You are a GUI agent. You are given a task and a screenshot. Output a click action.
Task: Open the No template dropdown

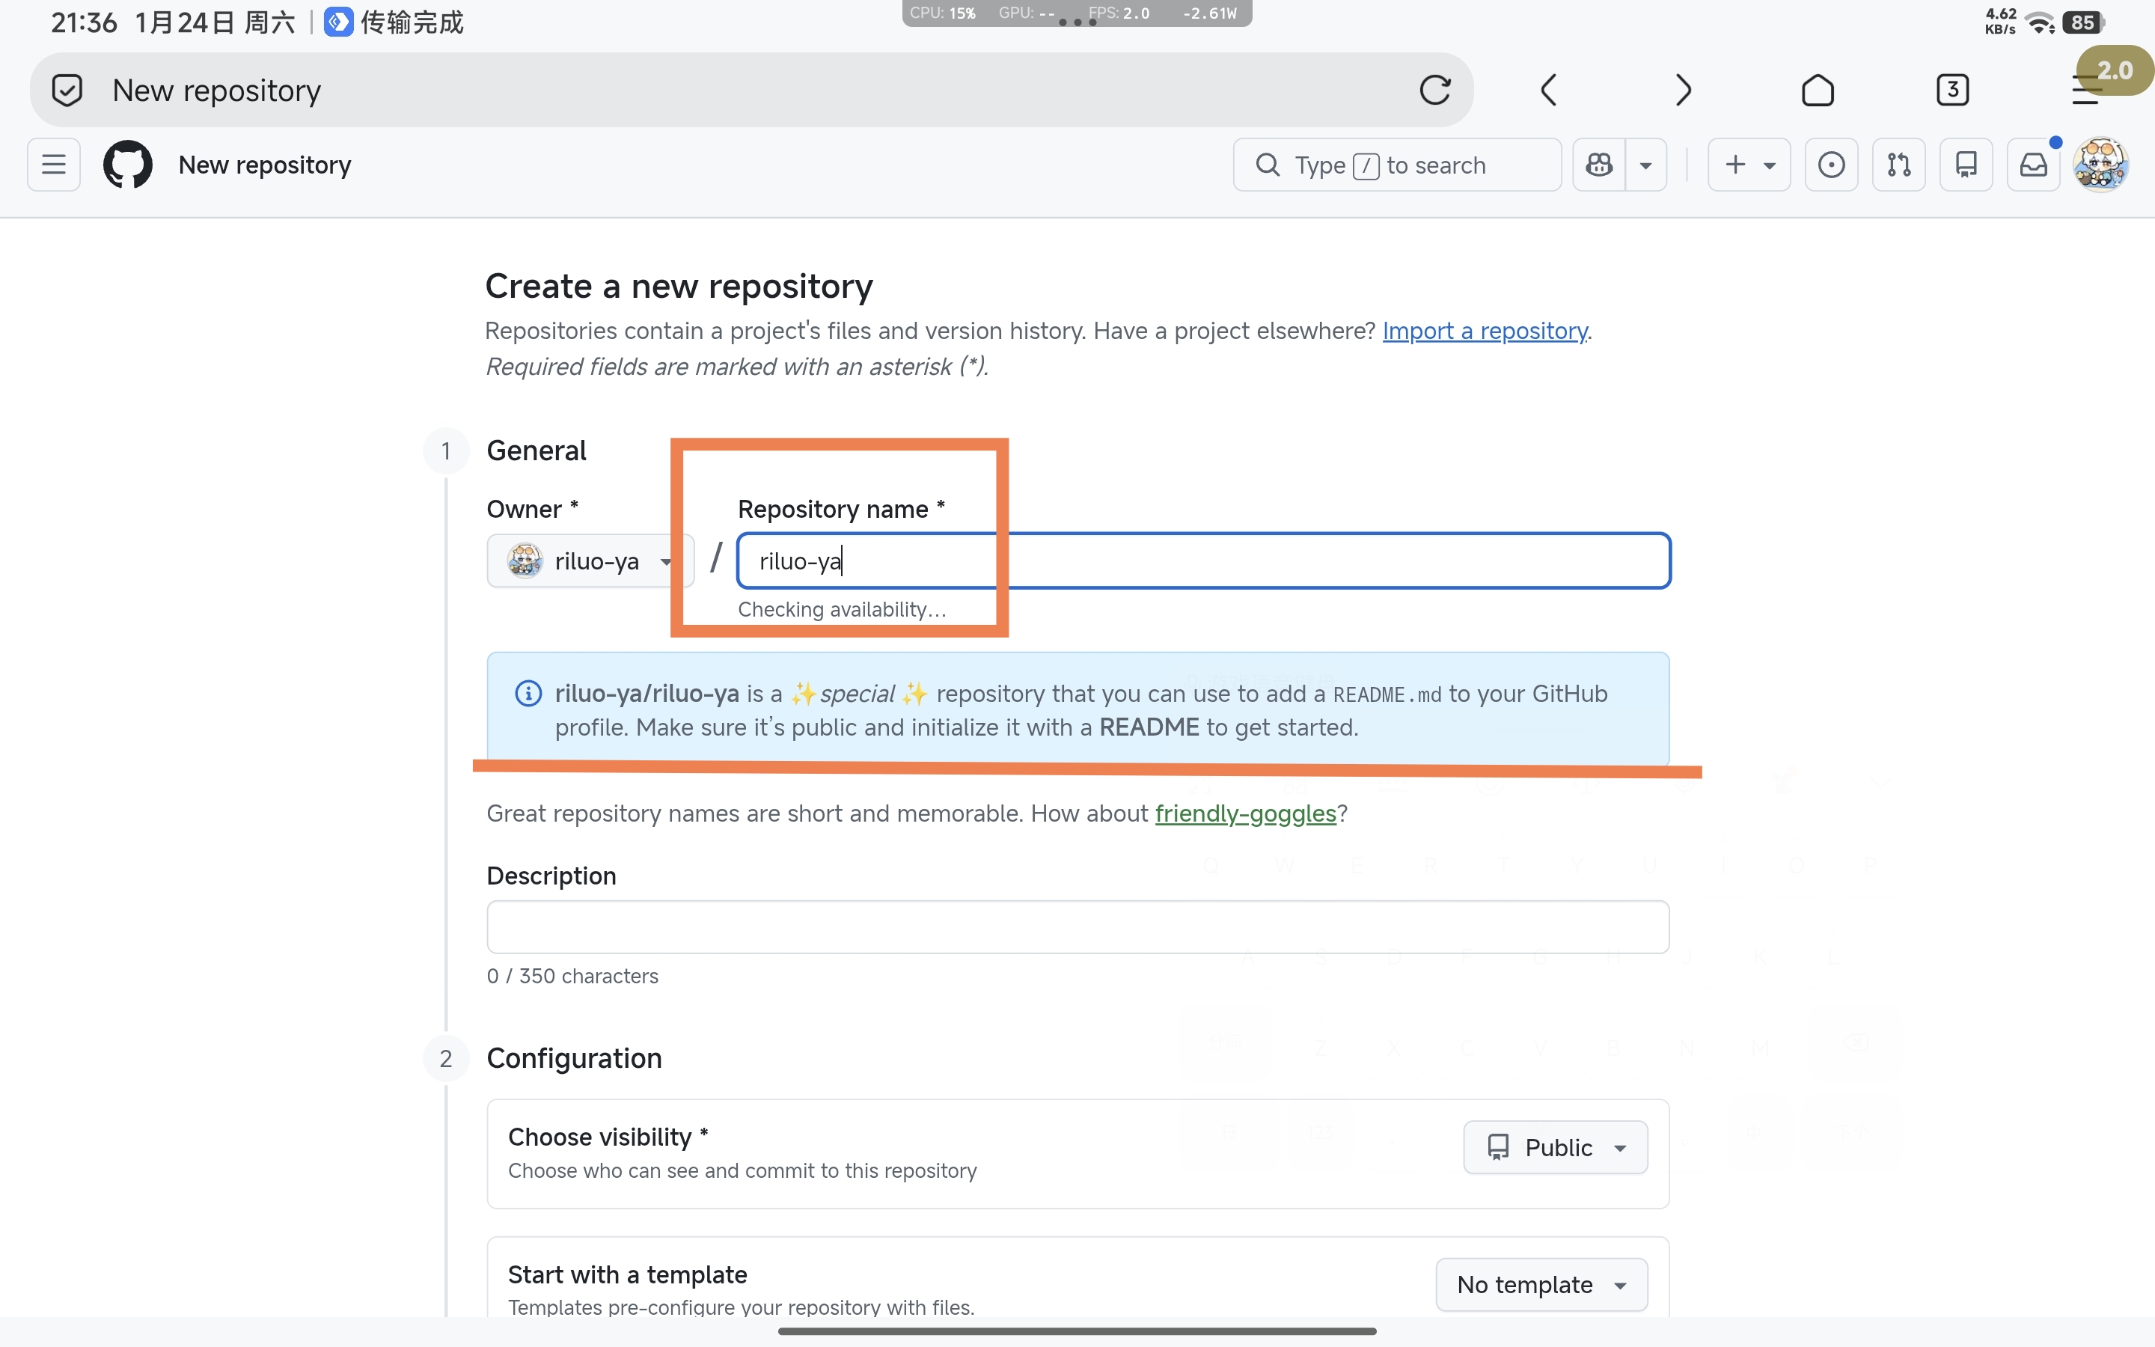(x=1541, y=1285)
